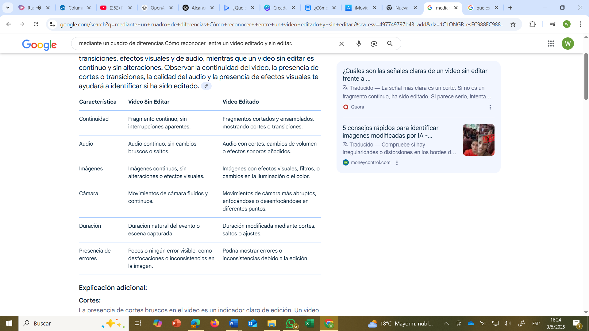The height and width of the screenshot is (331, 589).
Task: Click the vertical page scrollbar thumb
Action: point(586,77)
